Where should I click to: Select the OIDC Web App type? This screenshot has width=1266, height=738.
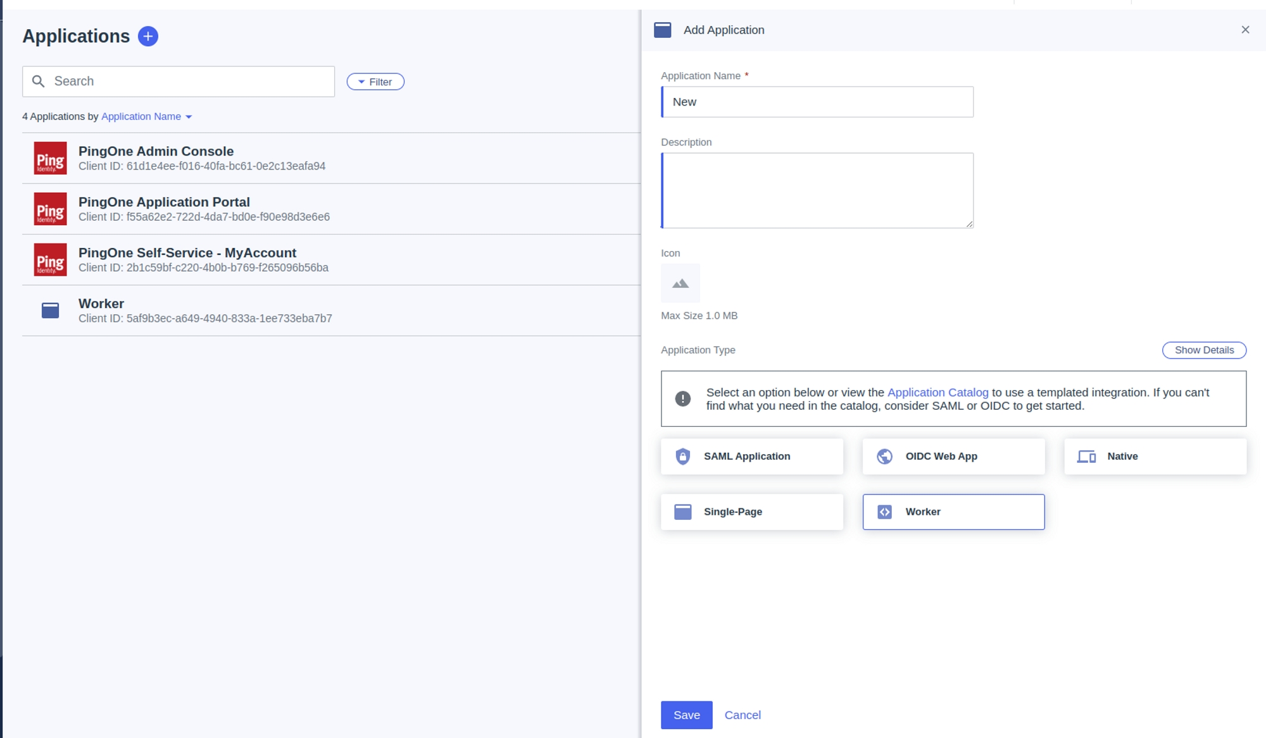[x=953, y=457]
